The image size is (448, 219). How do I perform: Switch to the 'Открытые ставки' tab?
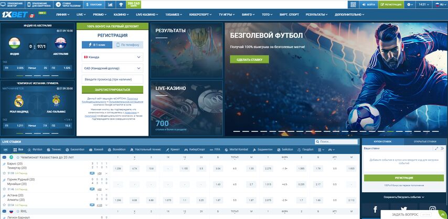click(x=426, y=141)
